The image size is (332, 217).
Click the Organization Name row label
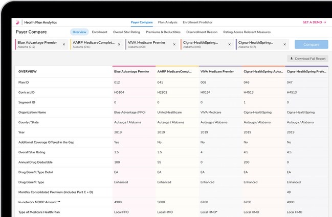point(32,112)
